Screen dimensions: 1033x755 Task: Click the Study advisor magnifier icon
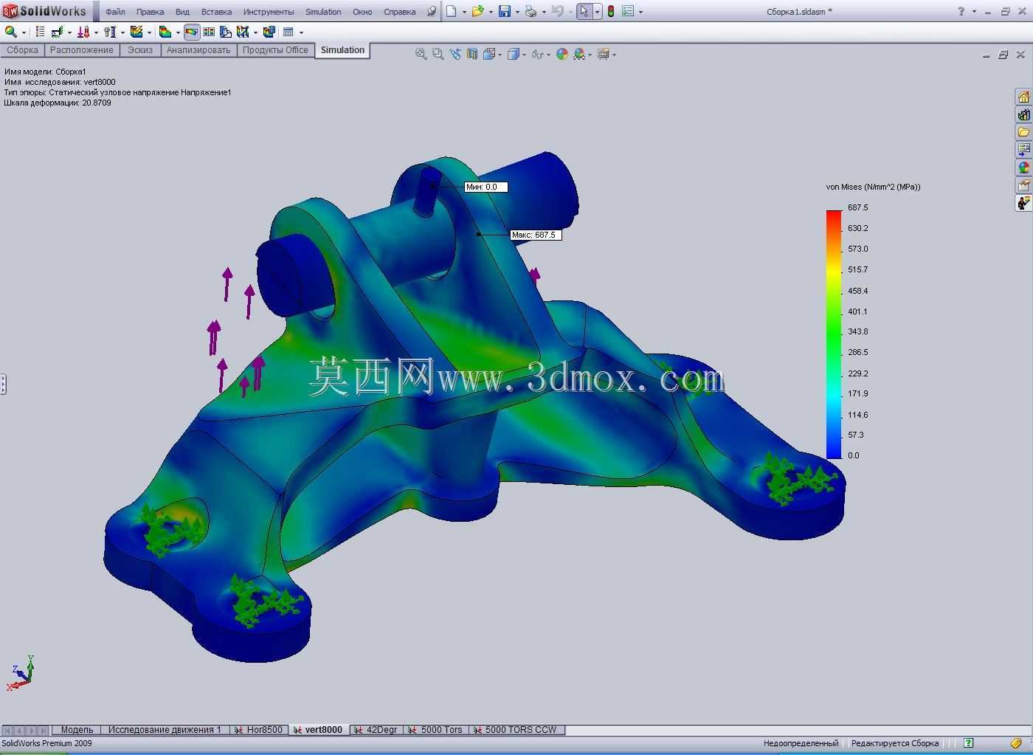click(x=11, y=32)
